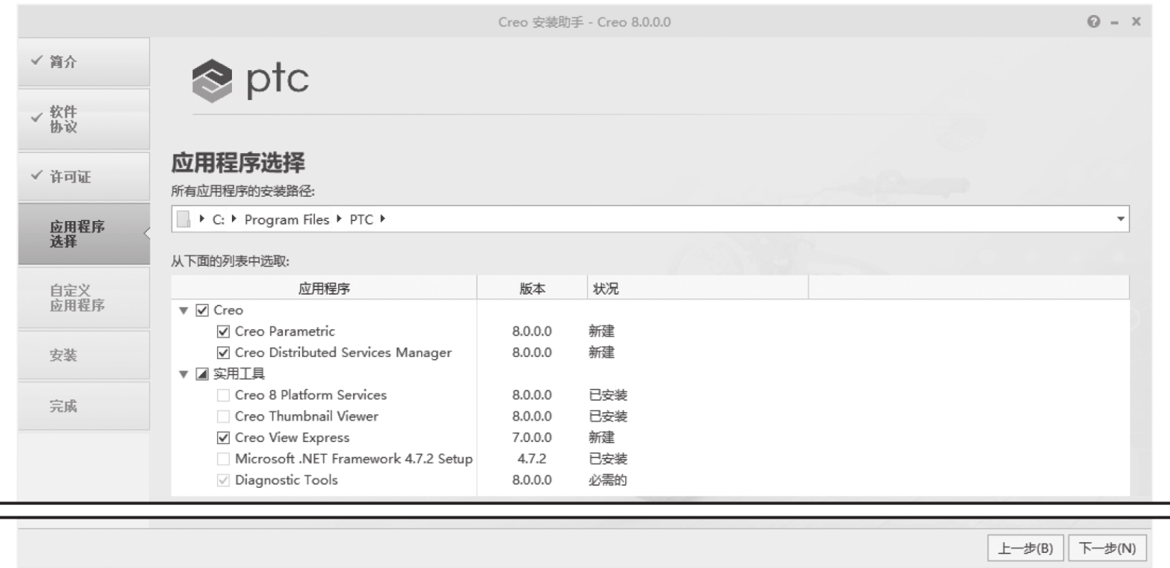Click the Diagnostic Tools checkbox
The image size is (1170, 568).
coord(223,480)
